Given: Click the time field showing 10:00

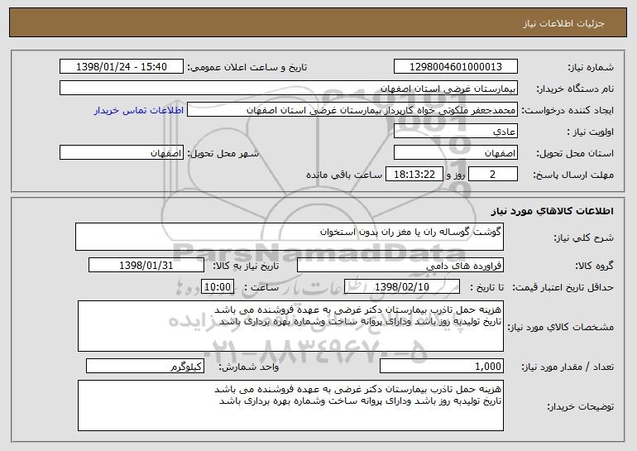Looking at the screenshot, I should [x=218, y=287].
